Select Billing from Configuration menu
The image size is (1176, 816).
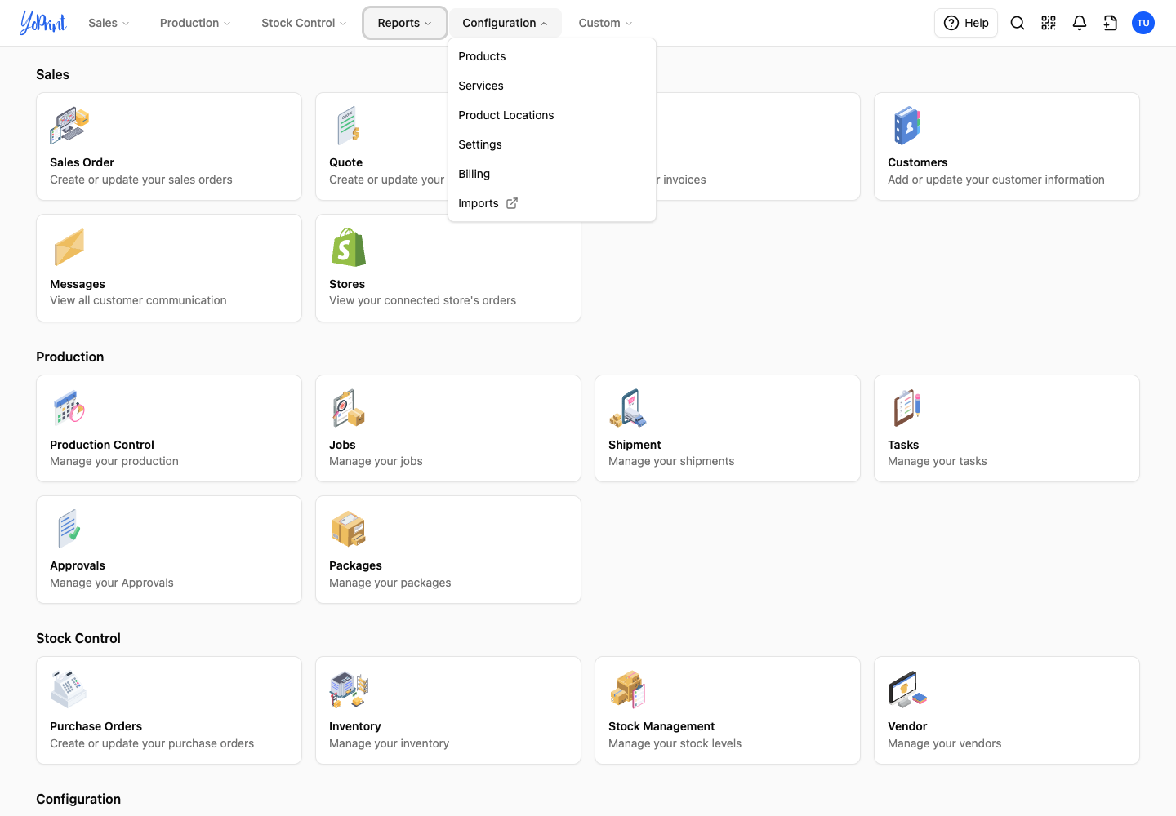click(x=552, y=174)
